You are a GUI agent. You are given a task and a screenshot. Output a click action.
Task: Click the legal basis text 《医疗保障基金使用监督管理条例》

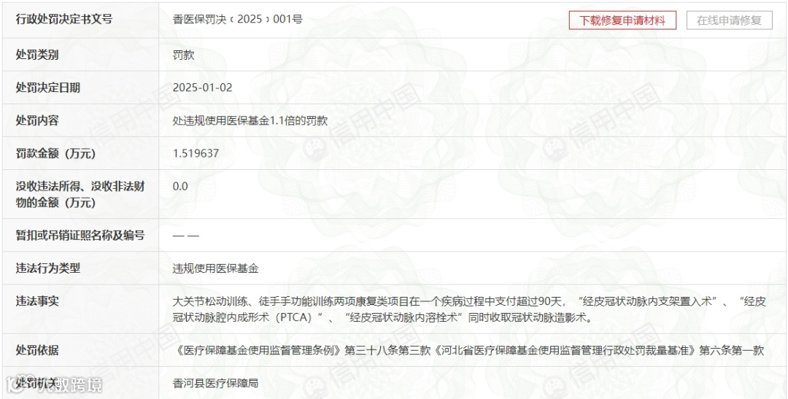(x=258, y=350)
